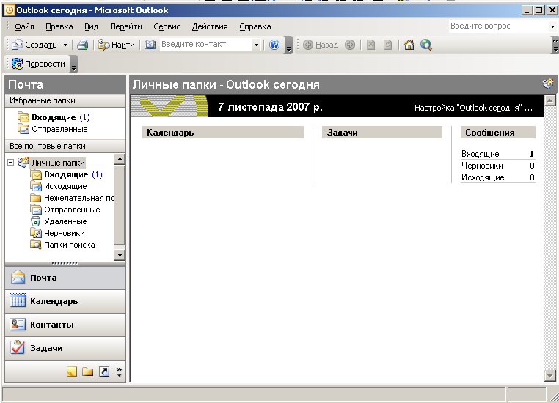Switch to the Контакты navigation pane
Viewport: 559px width, 403px height.
point(65,325)
